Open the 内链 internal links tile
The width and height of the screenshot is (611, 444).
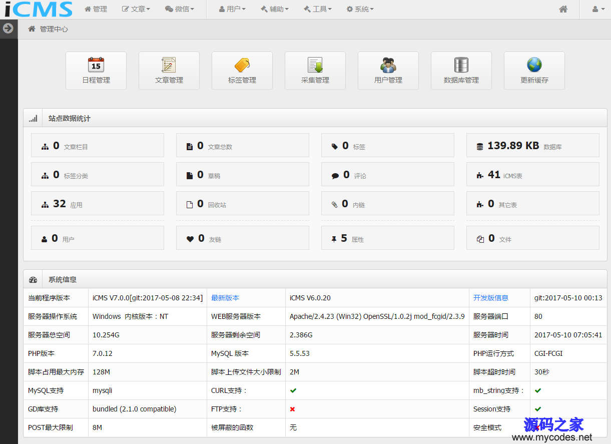(x=388, y=203)
